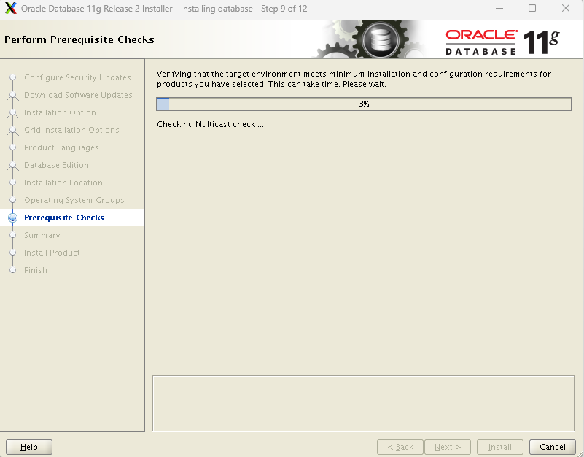Click the Database Edition step marker
Image resolution: width=584 pixels, height=457 pixels.
(12, 165)
